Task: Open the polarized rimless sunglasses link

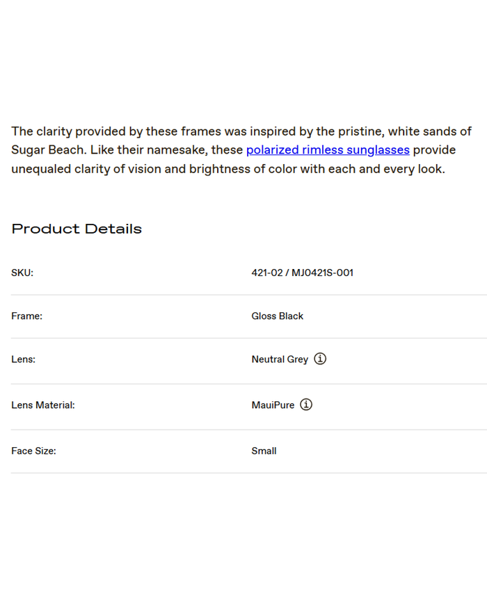Action: (328, 150)
